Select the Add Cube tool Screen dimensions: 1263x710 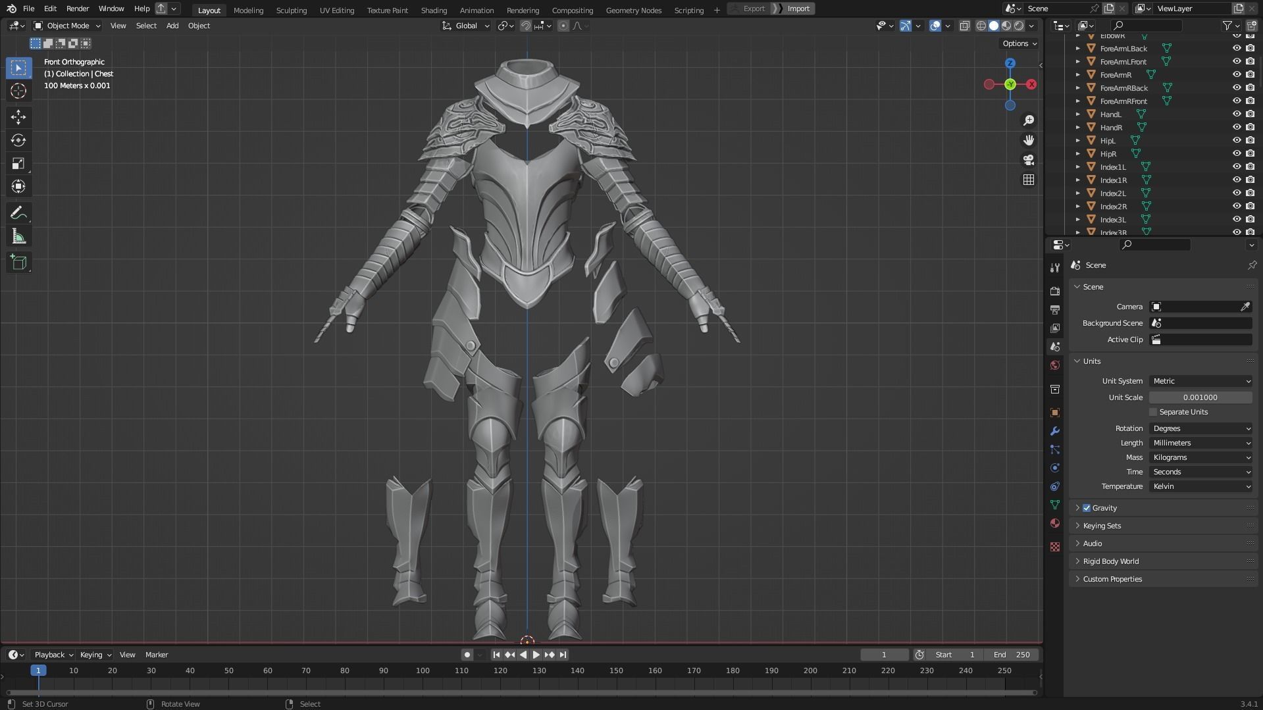point(18,263)
